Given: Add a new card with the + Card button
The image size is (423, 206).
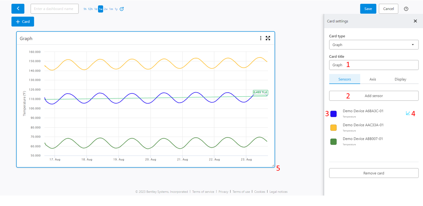Looking at the screenshot, I should click(22, 21).
